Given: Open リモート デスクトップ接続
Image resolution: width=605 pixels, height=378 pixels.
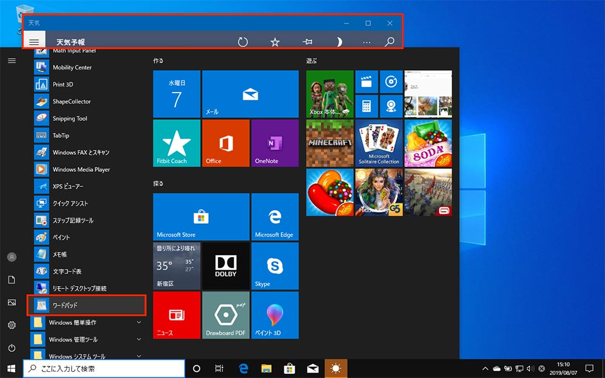Looking at the screenshot, I should (x=88, y=288).
